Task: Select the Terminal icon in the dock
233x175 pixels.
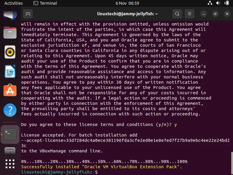Action: 10,134
